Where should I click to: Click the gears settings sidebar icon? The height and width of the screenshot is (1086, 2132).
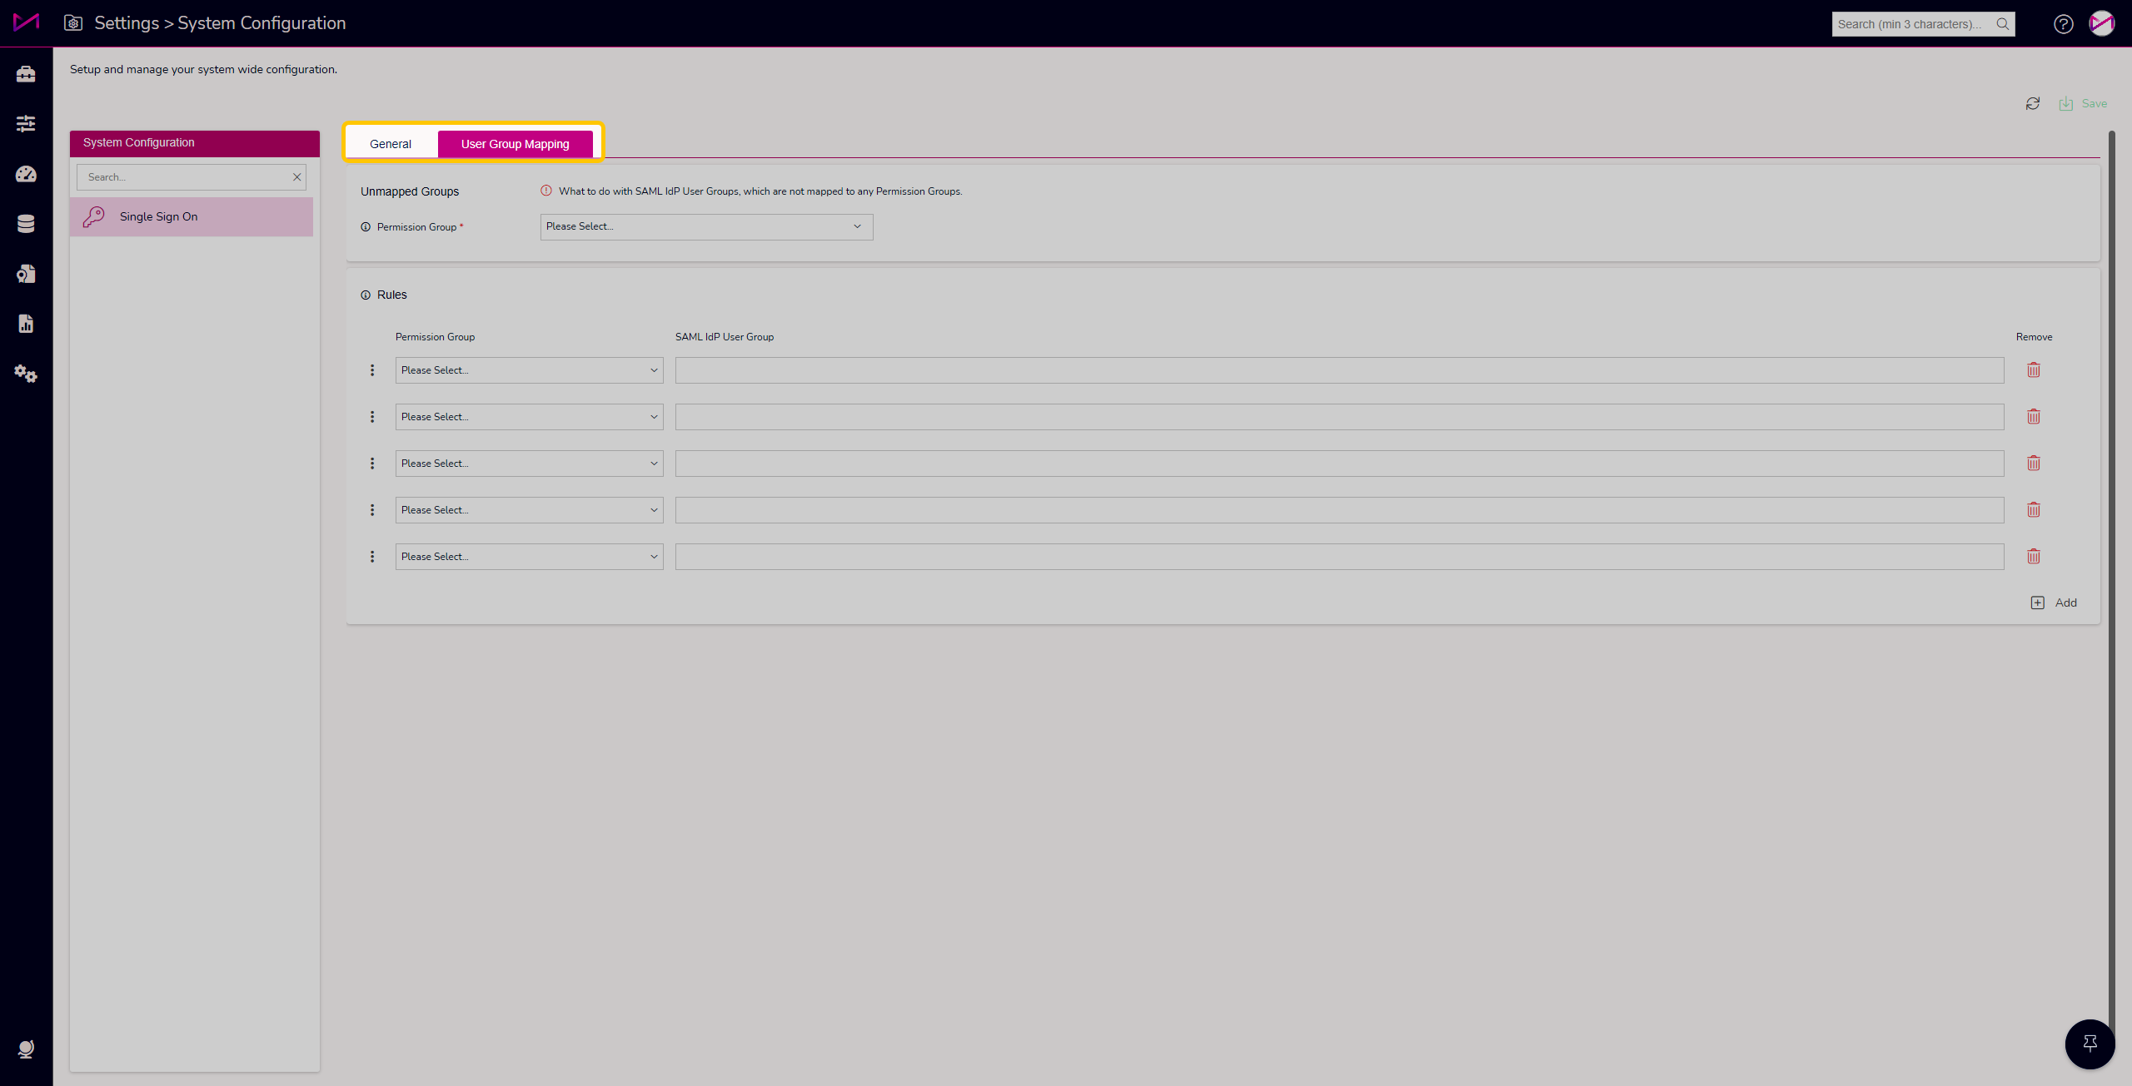pos(26,374)
